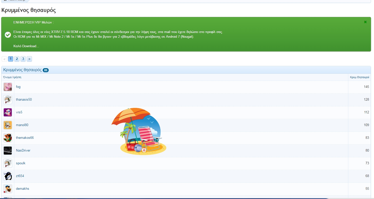This screenshot has height=199, width=374.
Task: Click fog's avatar thumbnail
Action: (x=8, y=87)
